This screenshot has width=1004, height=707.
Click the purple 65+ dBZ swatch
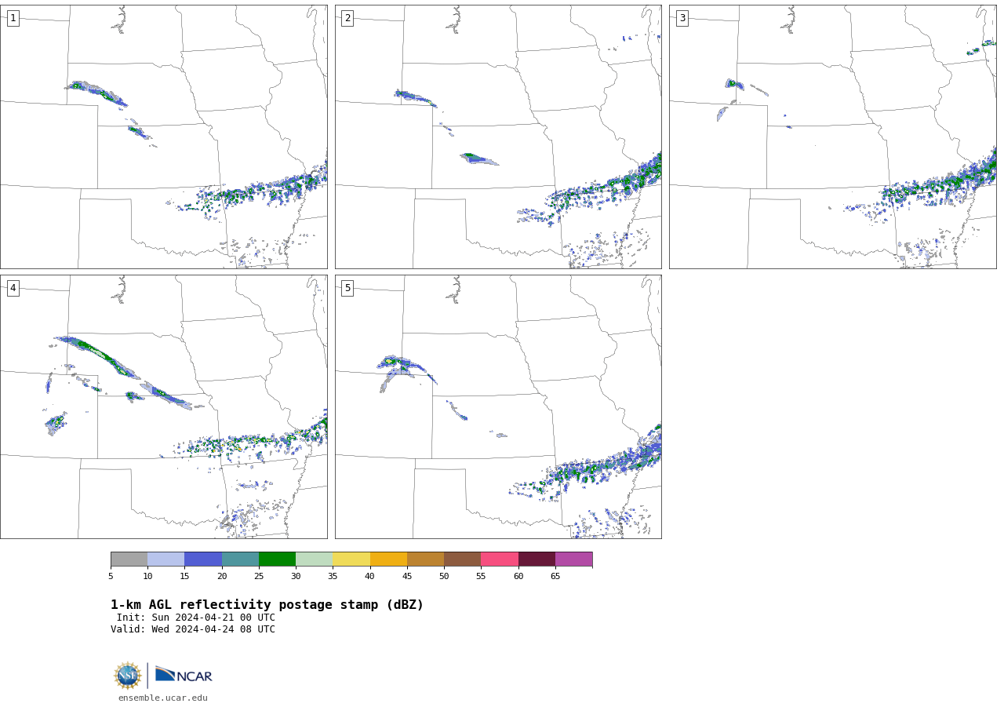coord(574,559)
